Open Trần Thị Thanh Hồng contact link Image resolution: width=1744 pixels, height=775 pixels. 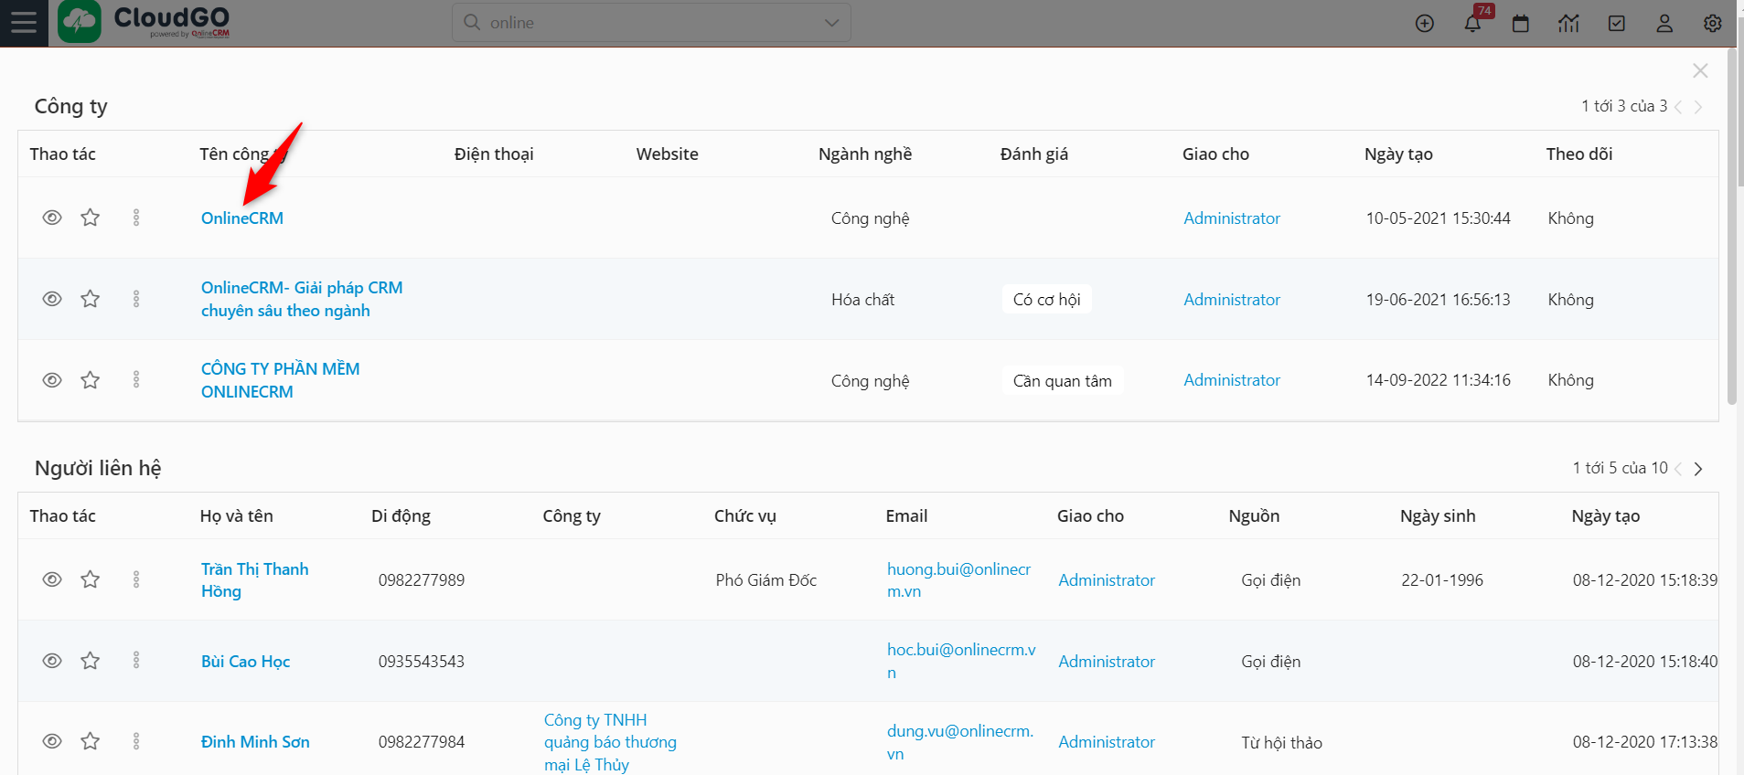pyautogui.click(x=255, y=580)
